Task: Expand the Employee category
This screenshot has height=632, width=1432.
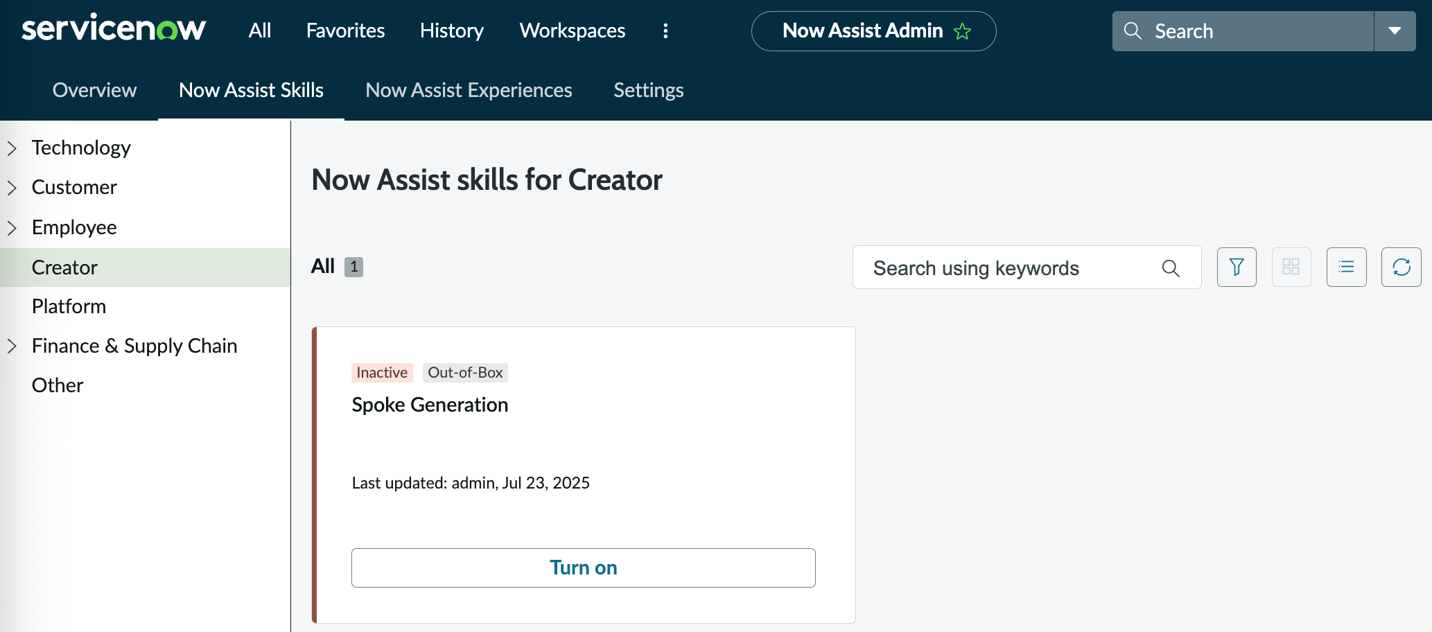Action: click(x=12, y=227)
